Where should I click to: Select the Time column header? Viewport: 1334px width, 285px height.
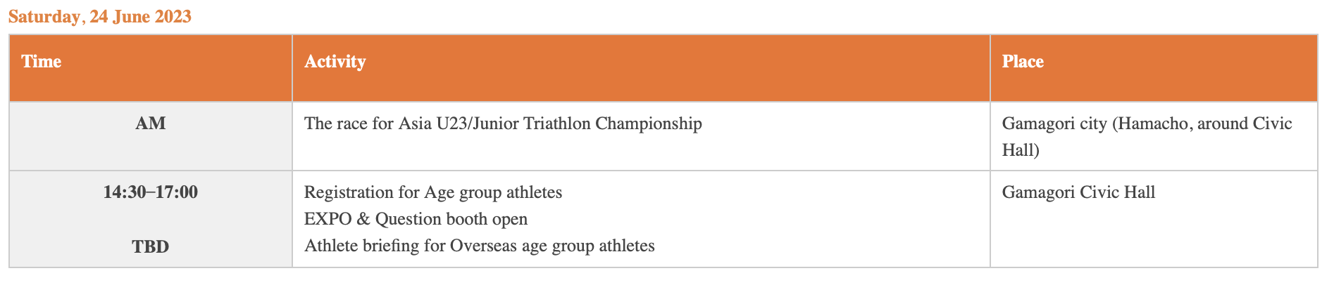(42, 62)
